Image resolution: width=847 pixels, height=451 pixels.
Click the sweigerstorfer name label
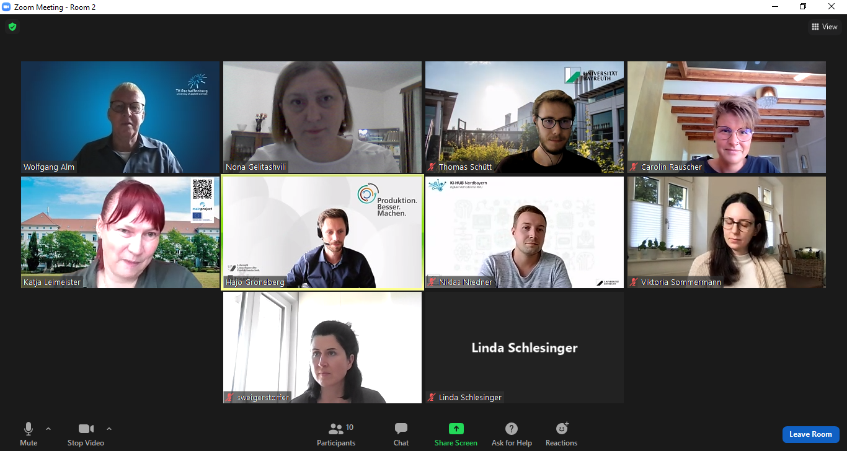click(x=263, y=397)
